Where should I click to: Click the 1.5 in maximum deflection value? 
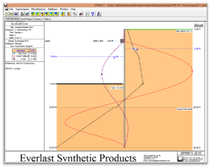[x=23, y=59]
